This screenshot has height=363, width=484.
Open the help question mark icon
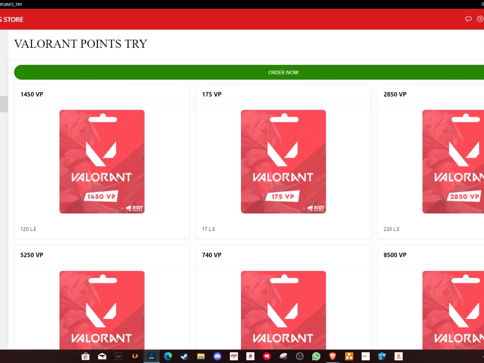(480, 19)
